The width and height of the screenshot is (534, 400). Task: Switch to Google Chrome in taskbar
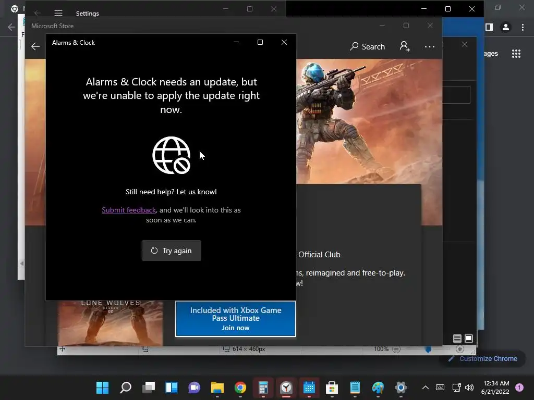[240, 387]
